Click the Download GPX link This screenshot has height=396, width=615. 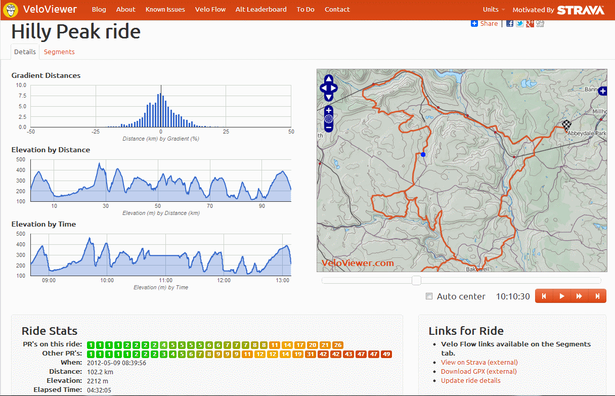pos(478,371)
